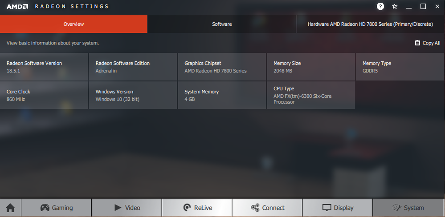The width and height of the screenshot is (445, 217).
Task: Open the ReLive section
Action: pos(197,208)
